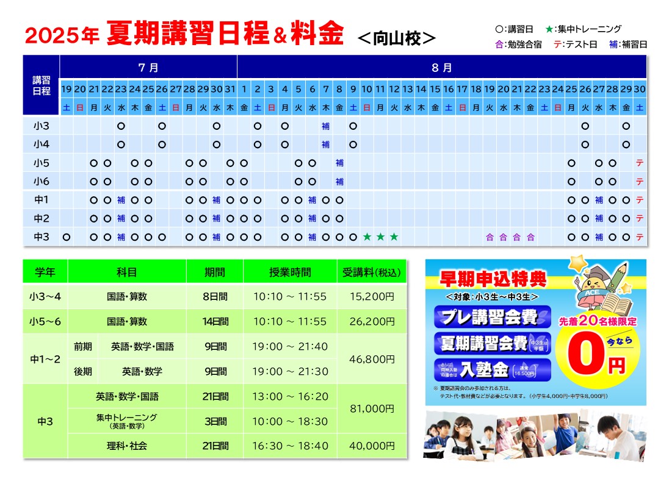The image size is (669, 484).
Task: Click the 科目 column header
Action: point(127,272)
